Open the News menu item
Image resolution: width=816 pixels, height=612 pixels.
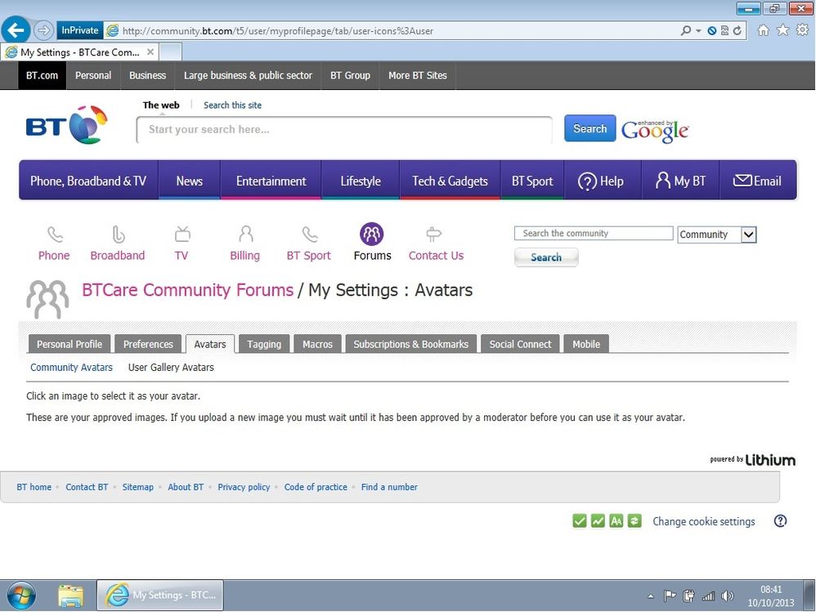click(189, 181)
